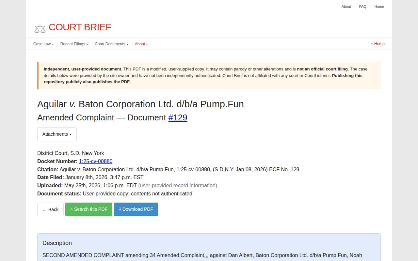Go back with the Back button
Viewport: 418px width, 261px height.
(50, 209)
